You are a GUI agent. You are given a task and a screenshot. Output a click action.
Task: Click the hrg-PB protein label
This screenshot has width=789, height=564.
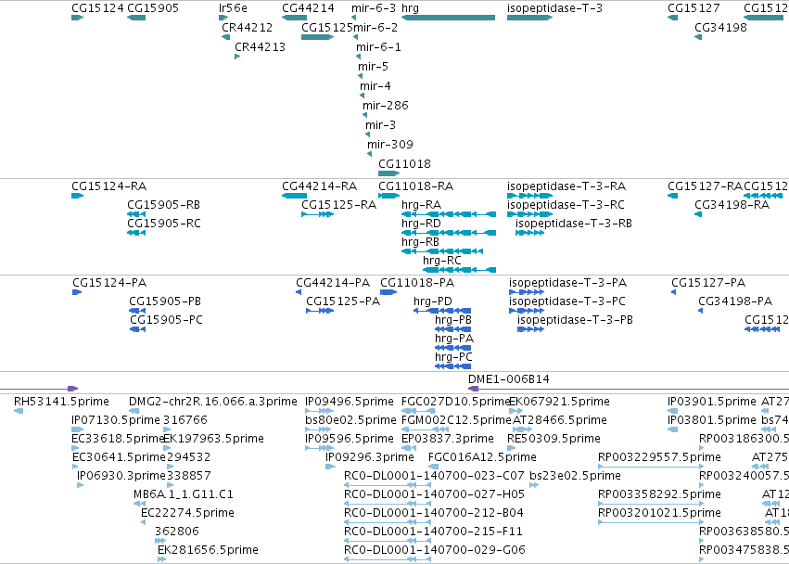pyautogui.click(x=452, y=320)
